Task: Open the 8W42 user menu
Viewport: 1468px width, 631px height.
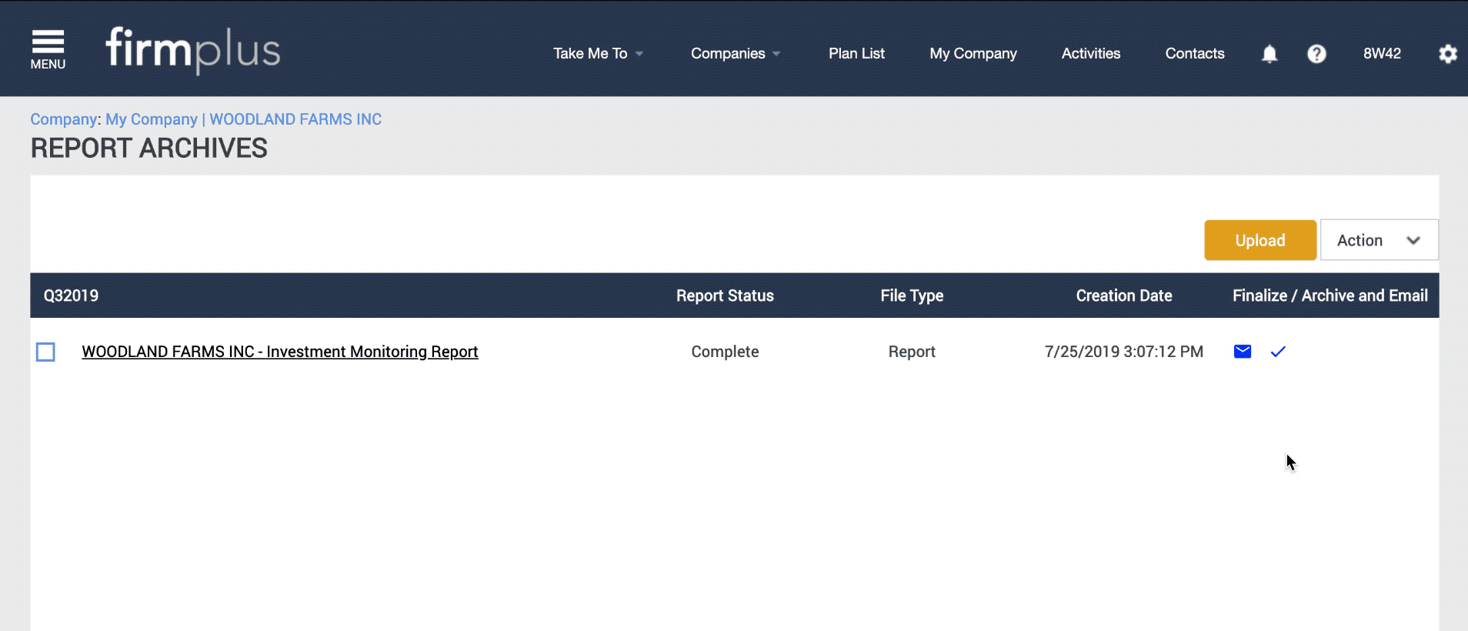Action: pos(1382,54)
